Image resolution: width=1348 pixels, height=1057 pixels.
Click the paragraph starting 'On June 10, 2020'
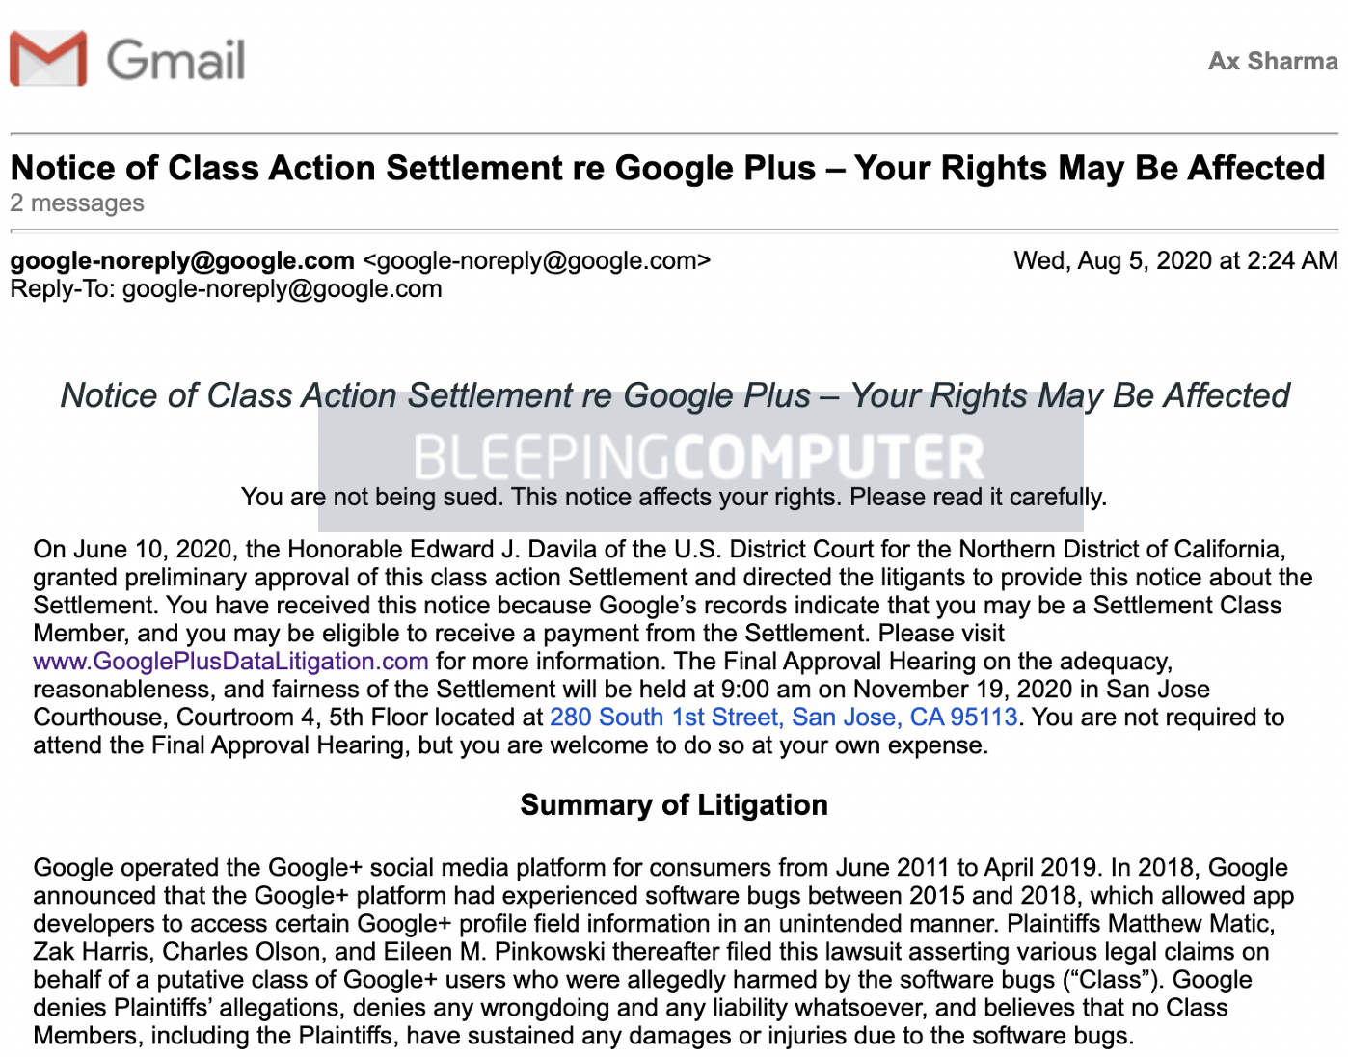point(673,647)
